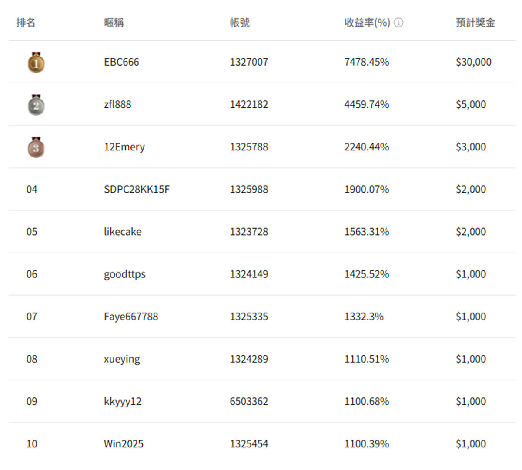
Task: Click the 收益率(%) column header text
Action: (x=367, y=23)
